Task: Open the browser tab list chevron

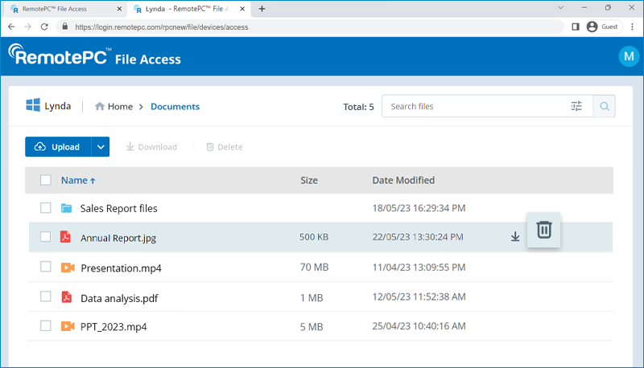Action: (x=560, y=7)
